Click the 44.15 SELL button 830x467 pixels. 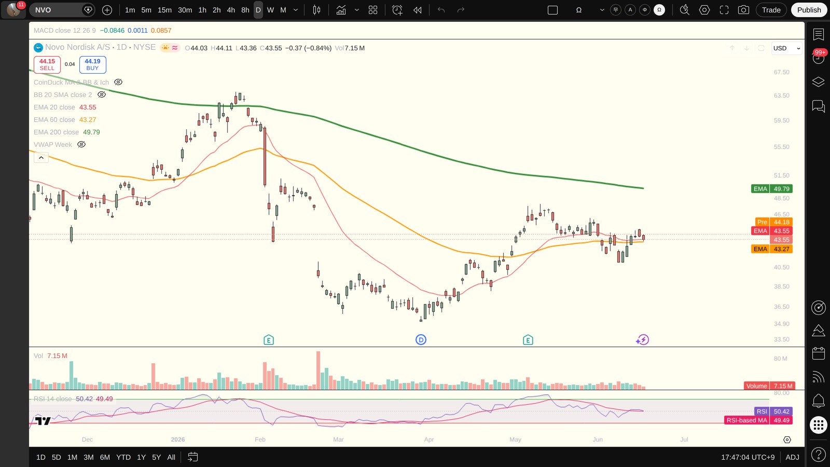pos(47,64)
